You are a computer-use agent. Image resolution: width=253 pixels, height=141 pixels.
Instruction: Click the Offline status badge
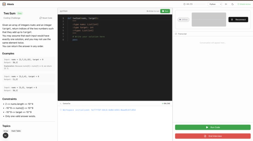tap(183, 20)
